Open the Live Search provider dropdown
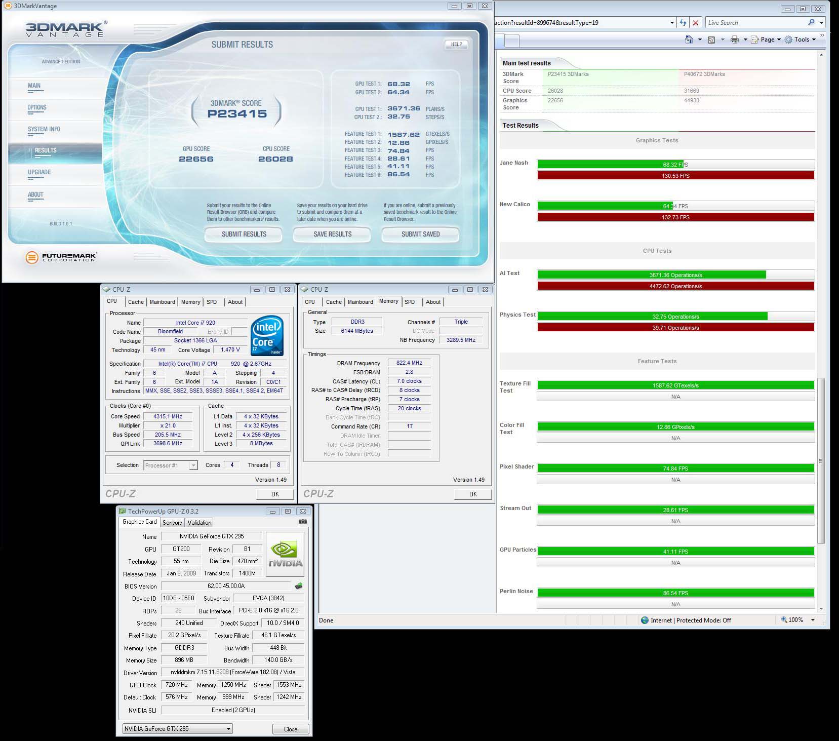The image size is (839, 741). [821, 22]
